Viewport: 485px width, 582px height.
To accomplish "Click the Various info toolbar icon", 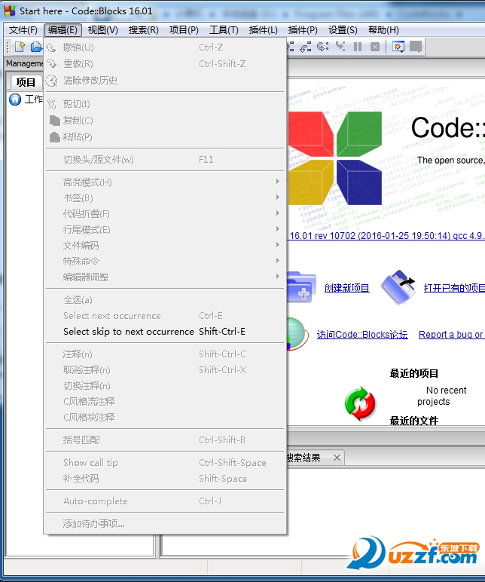I will [x=415, y=47].
